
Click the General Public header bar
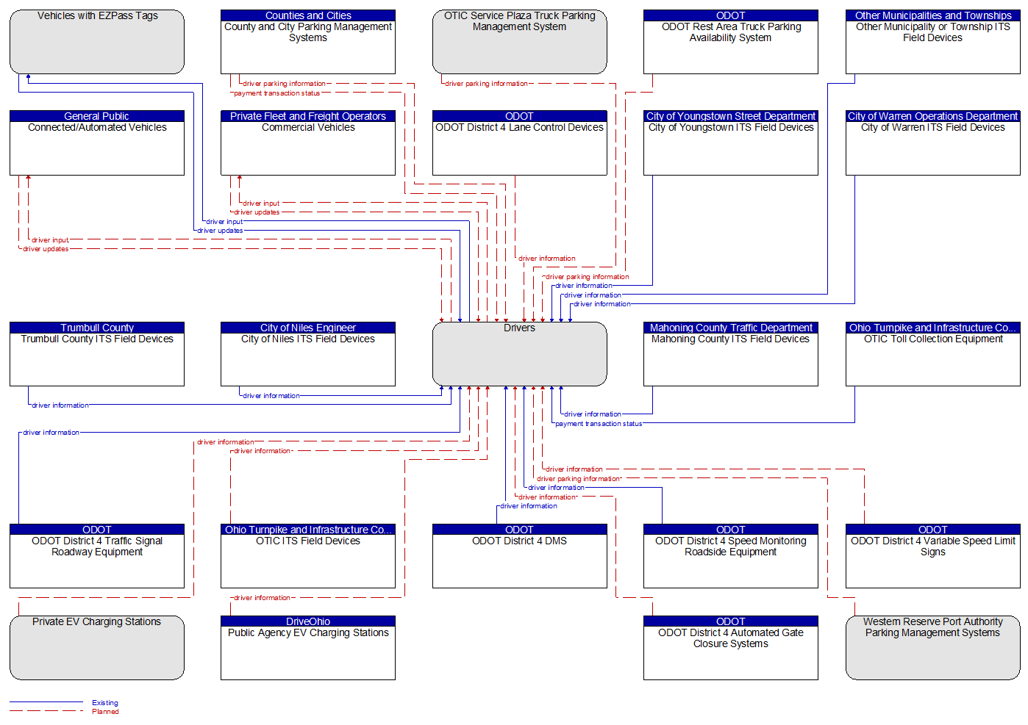(97, 116)
